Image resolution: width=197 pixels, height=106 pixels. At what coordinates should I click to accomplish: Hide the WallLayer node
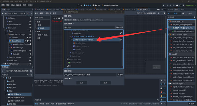click(30, 18)
